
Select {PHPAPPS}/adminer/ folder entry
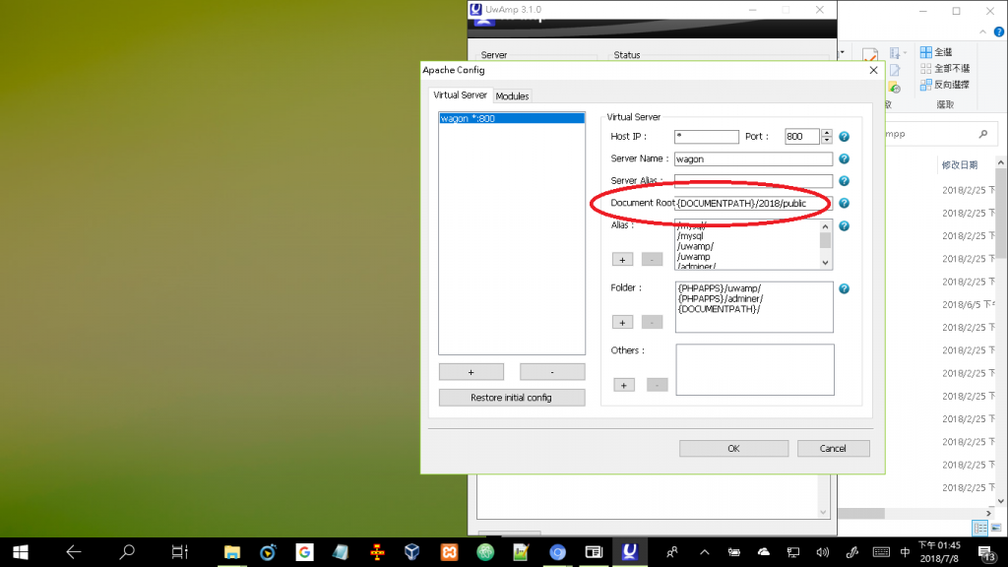coord(721,299)
